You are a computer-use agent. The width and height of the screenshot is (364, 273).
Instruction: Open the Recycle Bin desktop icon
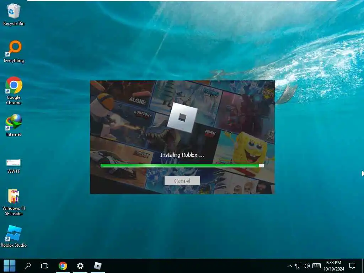(14, 14)
